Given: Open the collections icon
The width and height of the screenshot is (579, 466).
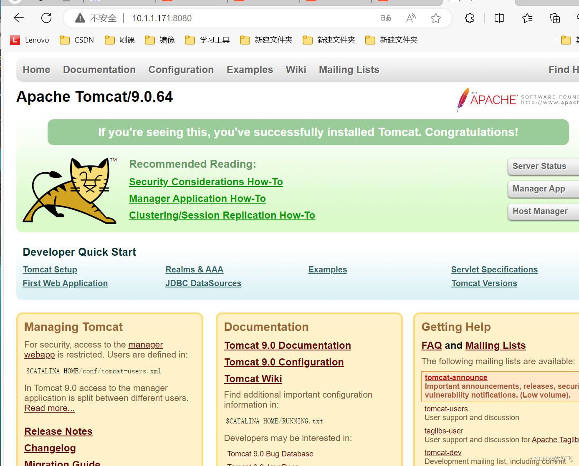Looking at the screenshot, I should pos(555,18).
